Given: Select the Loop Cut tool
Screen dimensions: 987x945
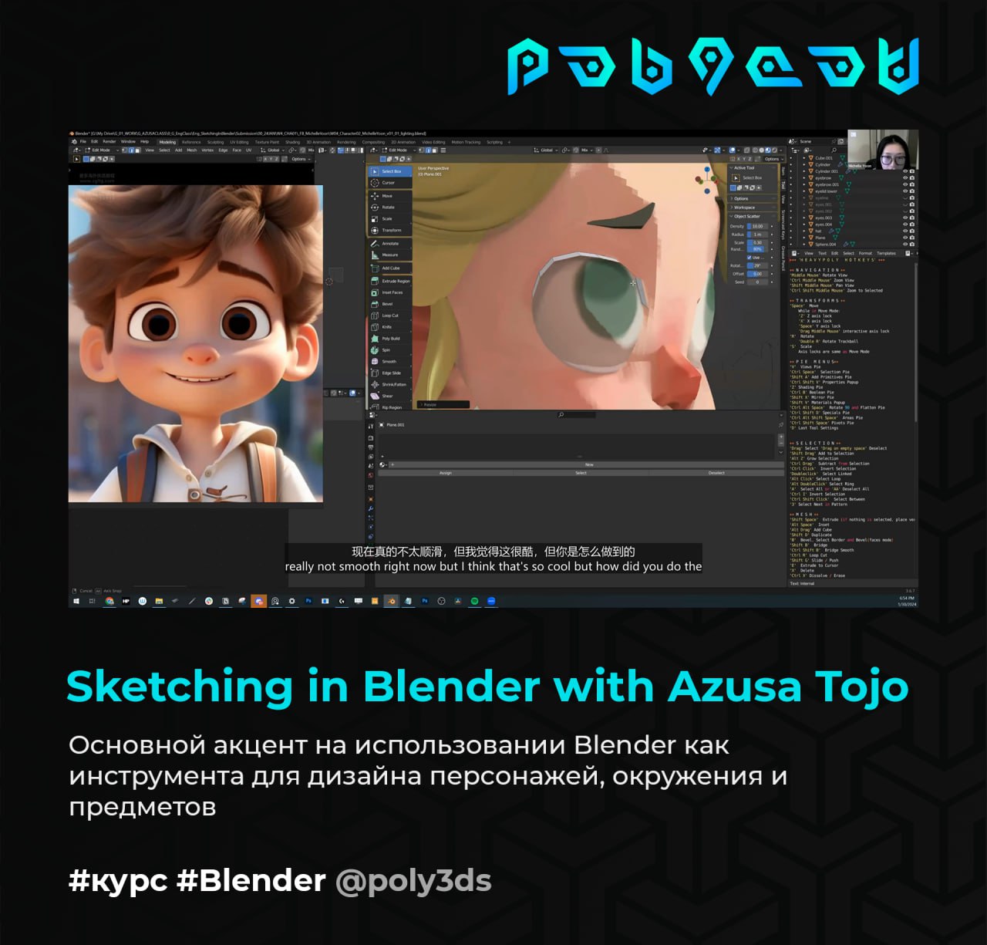Looking at the screenshot, I should 389,316.
